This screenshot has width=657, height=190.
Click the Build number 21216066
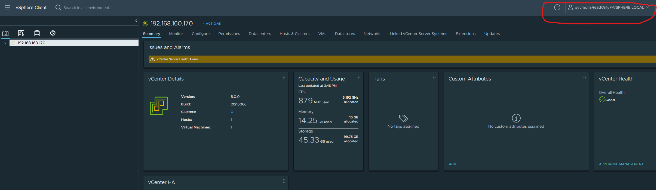coord(239,104)
